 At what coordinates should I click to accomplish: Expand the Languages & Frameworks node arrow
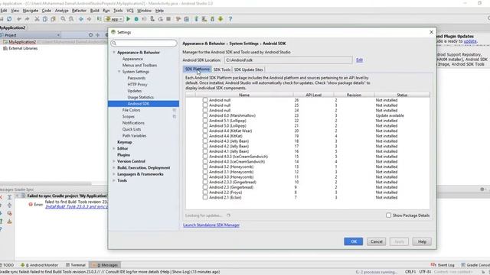(114, 174)
